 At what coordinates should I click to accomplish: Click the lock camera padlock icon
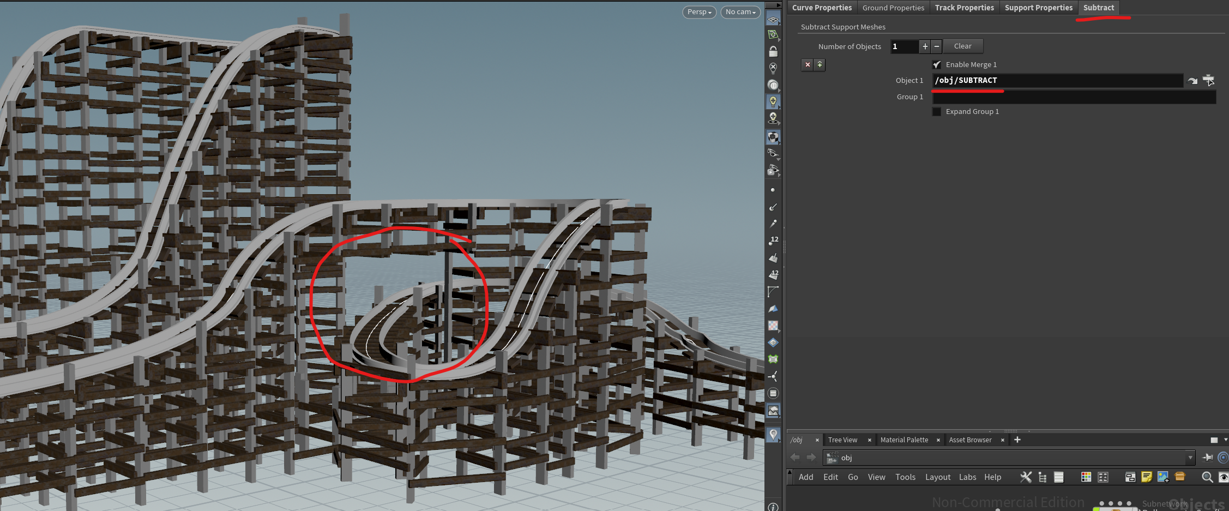pyautogui.click(x=773, y=51)
